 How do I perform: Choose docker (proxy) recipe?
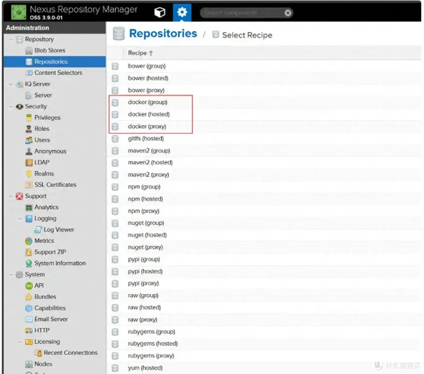(264, 126)
